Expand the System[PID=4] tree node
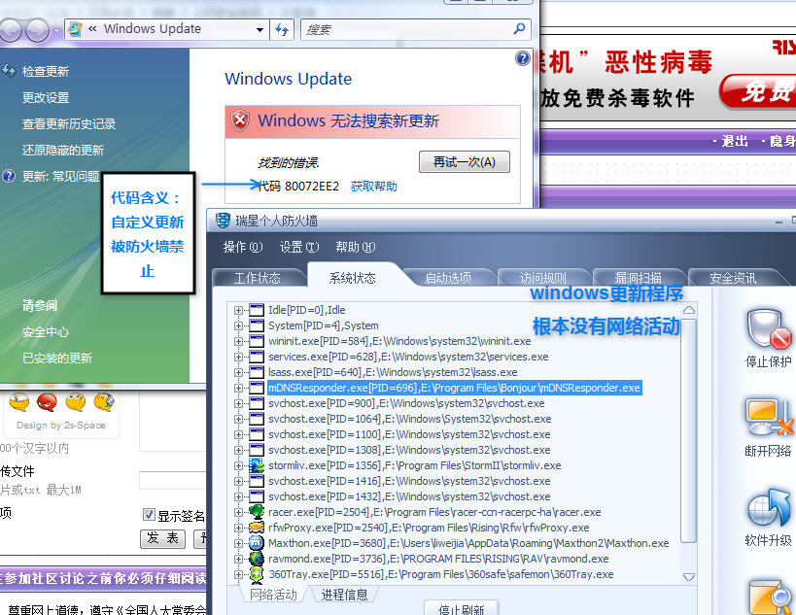The height and width of the screenshot is (615, 796). [238, 325]
